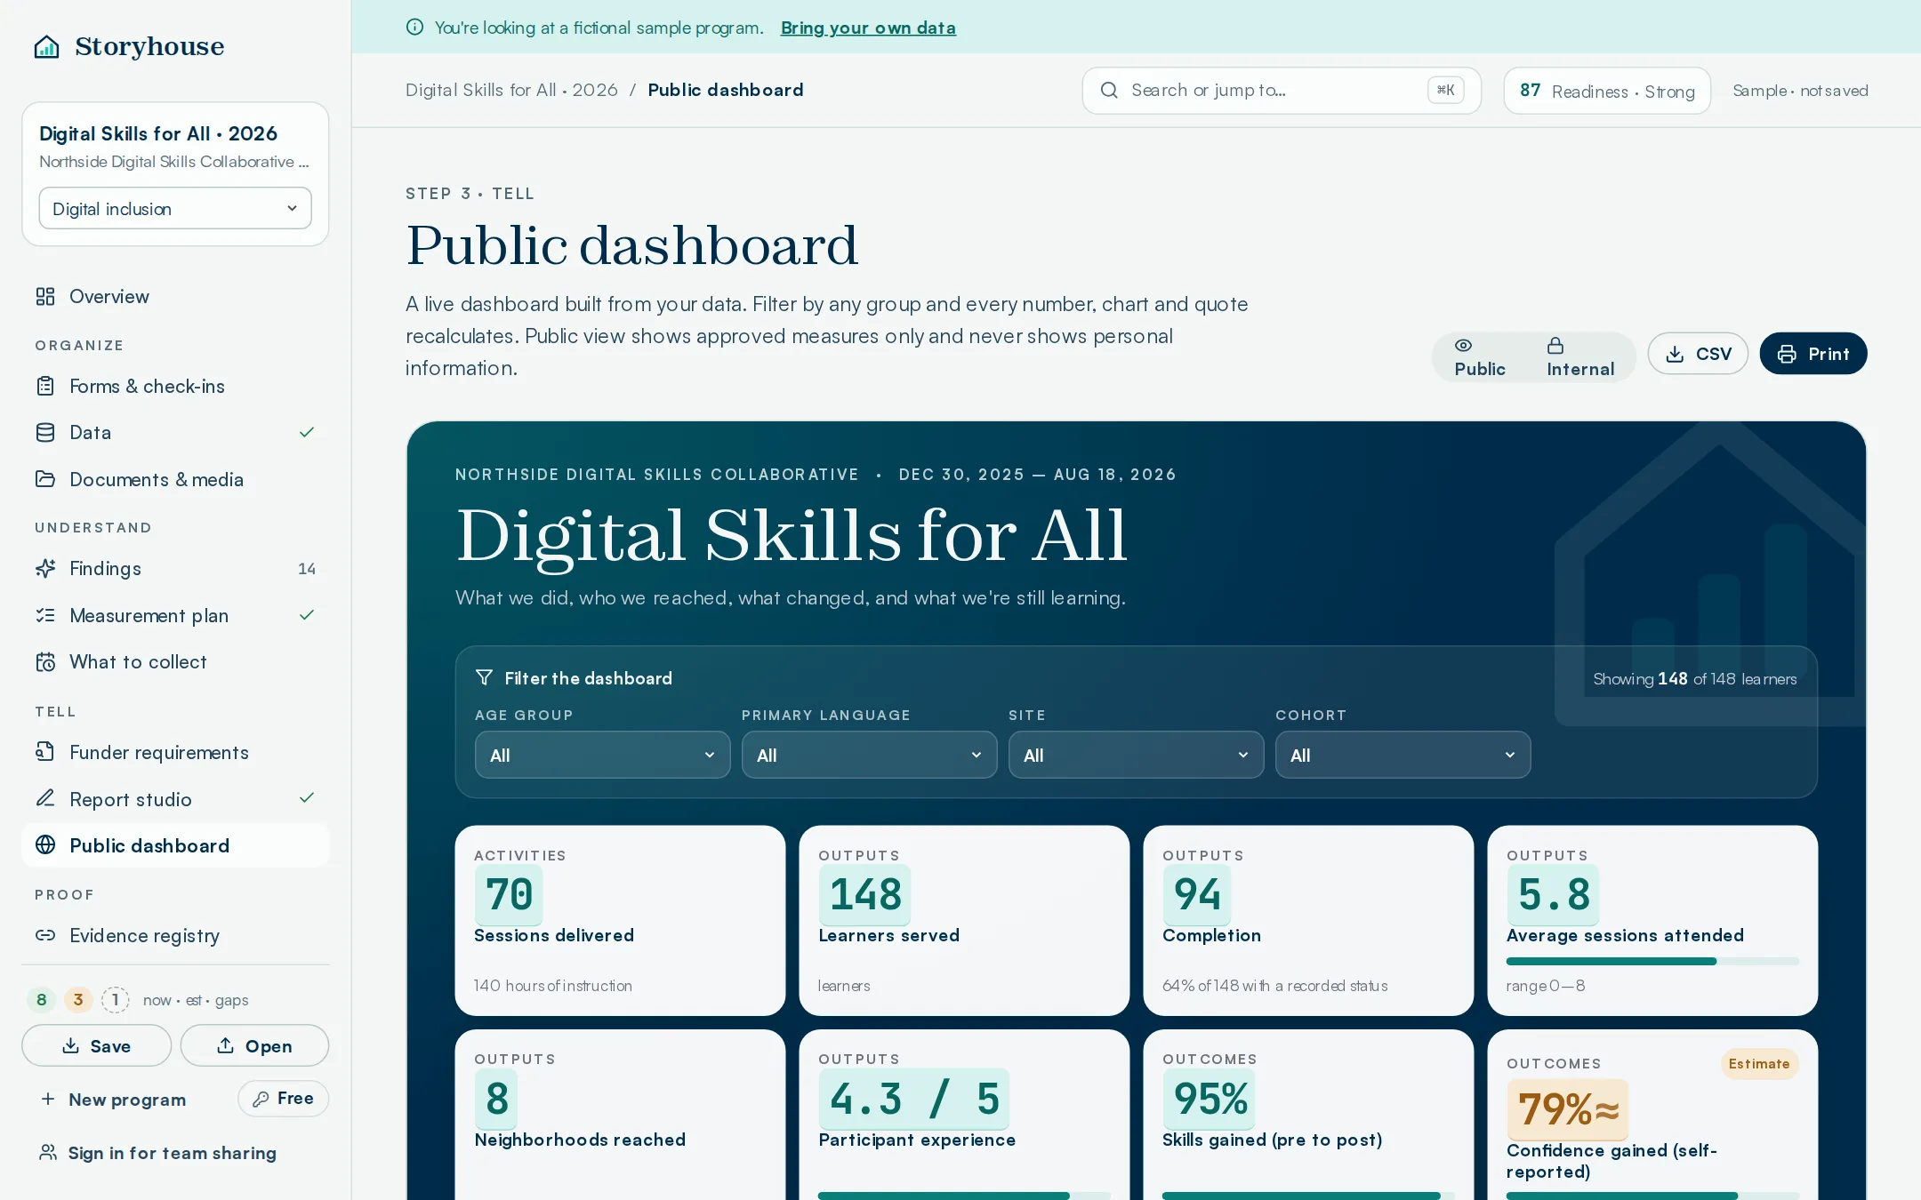Image resolution: width=1921 pixels, height=1200 pixels.
Task: Open Evidence registry in sidebar
Action: coord(175,935)
